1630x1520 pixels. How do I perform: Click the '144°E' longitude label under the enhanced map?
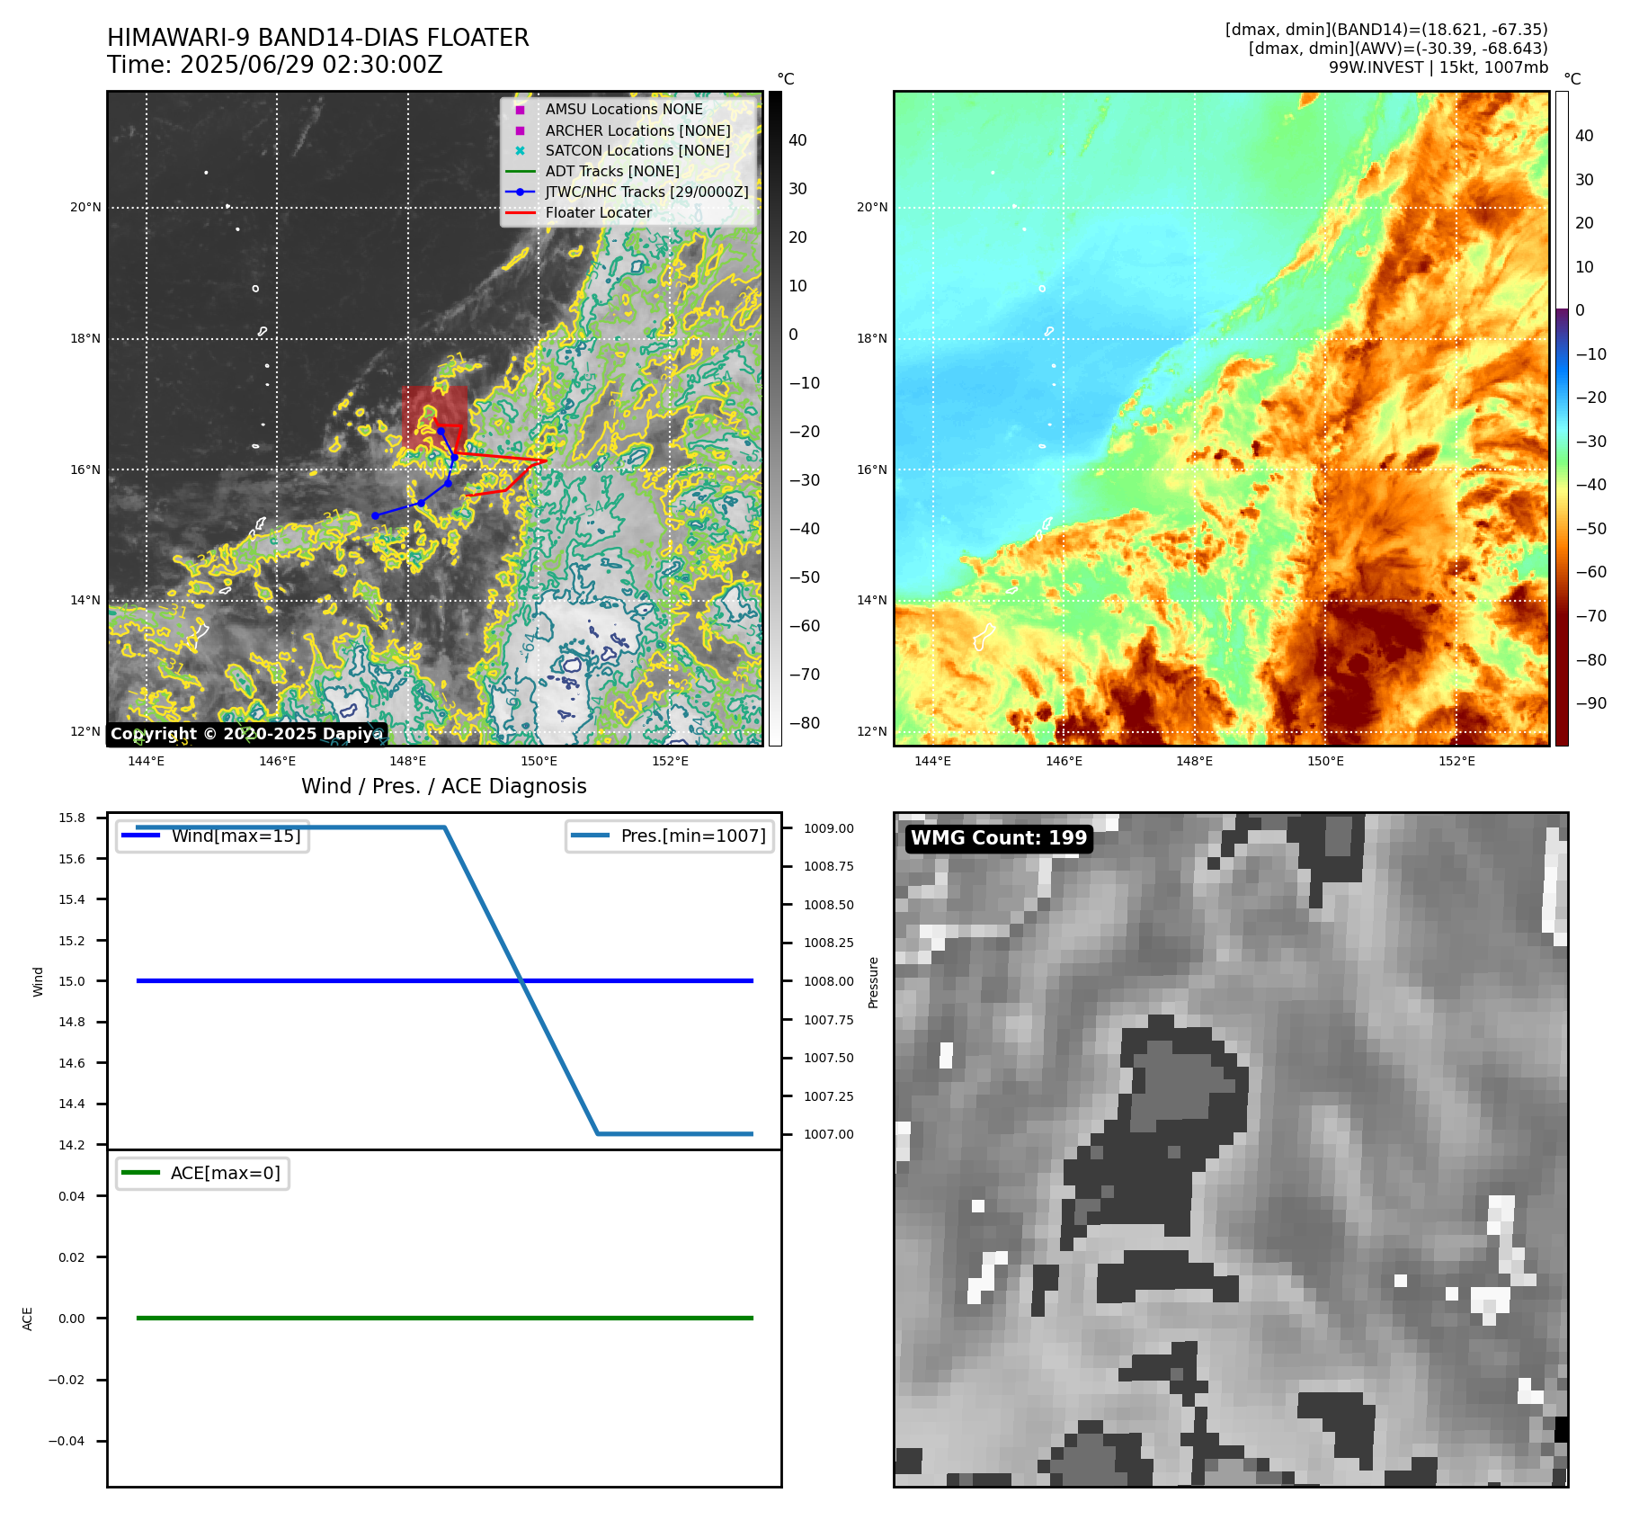[932, 761]
